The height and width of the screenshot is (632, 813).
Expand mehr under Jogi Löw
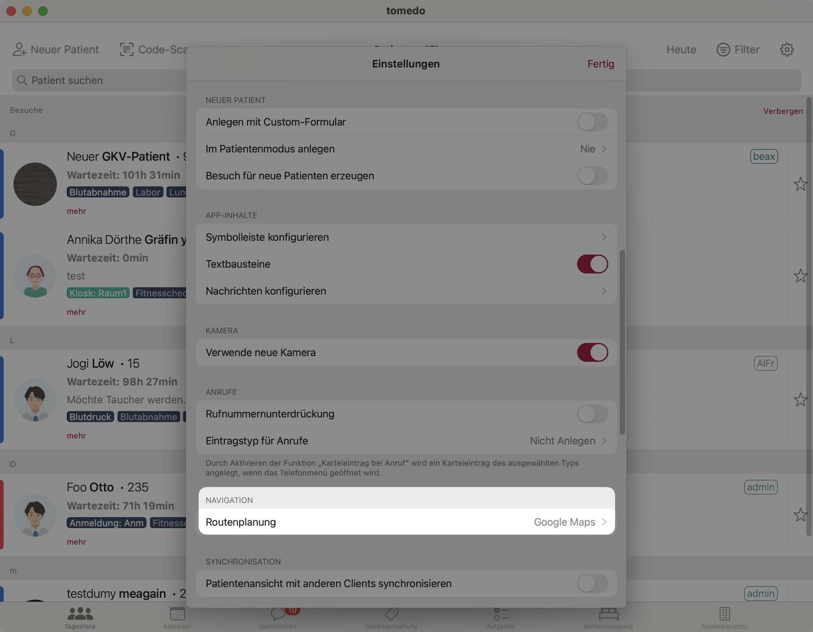tap(76, 436)
